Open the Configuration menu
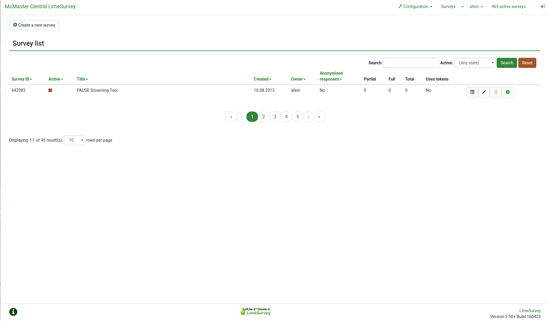The image size is (549, 321). [x=415, y=6]
